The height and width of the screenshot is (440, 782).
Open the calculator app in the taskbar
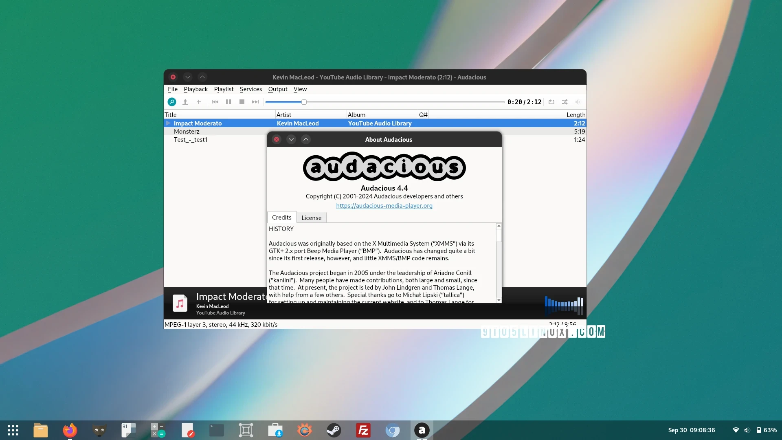point(158,430)
